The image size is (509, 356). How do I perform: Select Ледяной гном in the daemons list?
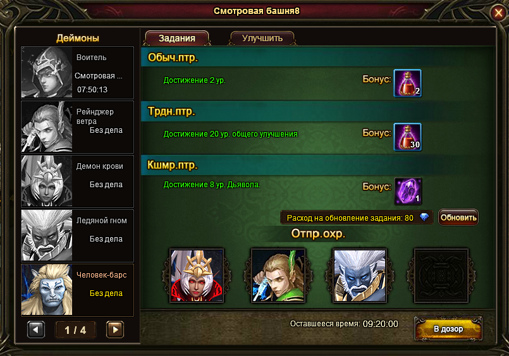[77, 236]
